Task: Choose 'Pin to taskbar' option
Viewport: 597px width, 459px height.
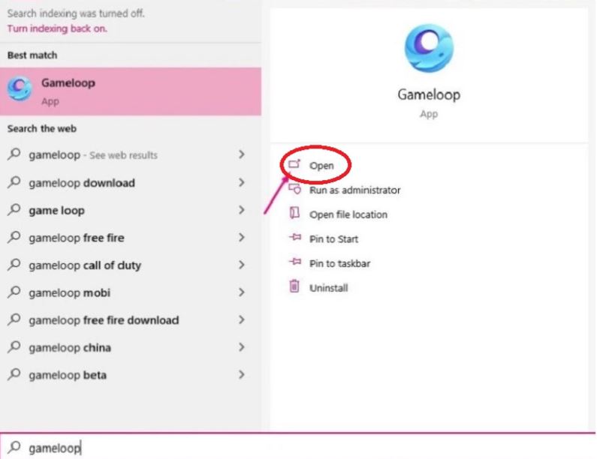Action: tap(339, 263)
